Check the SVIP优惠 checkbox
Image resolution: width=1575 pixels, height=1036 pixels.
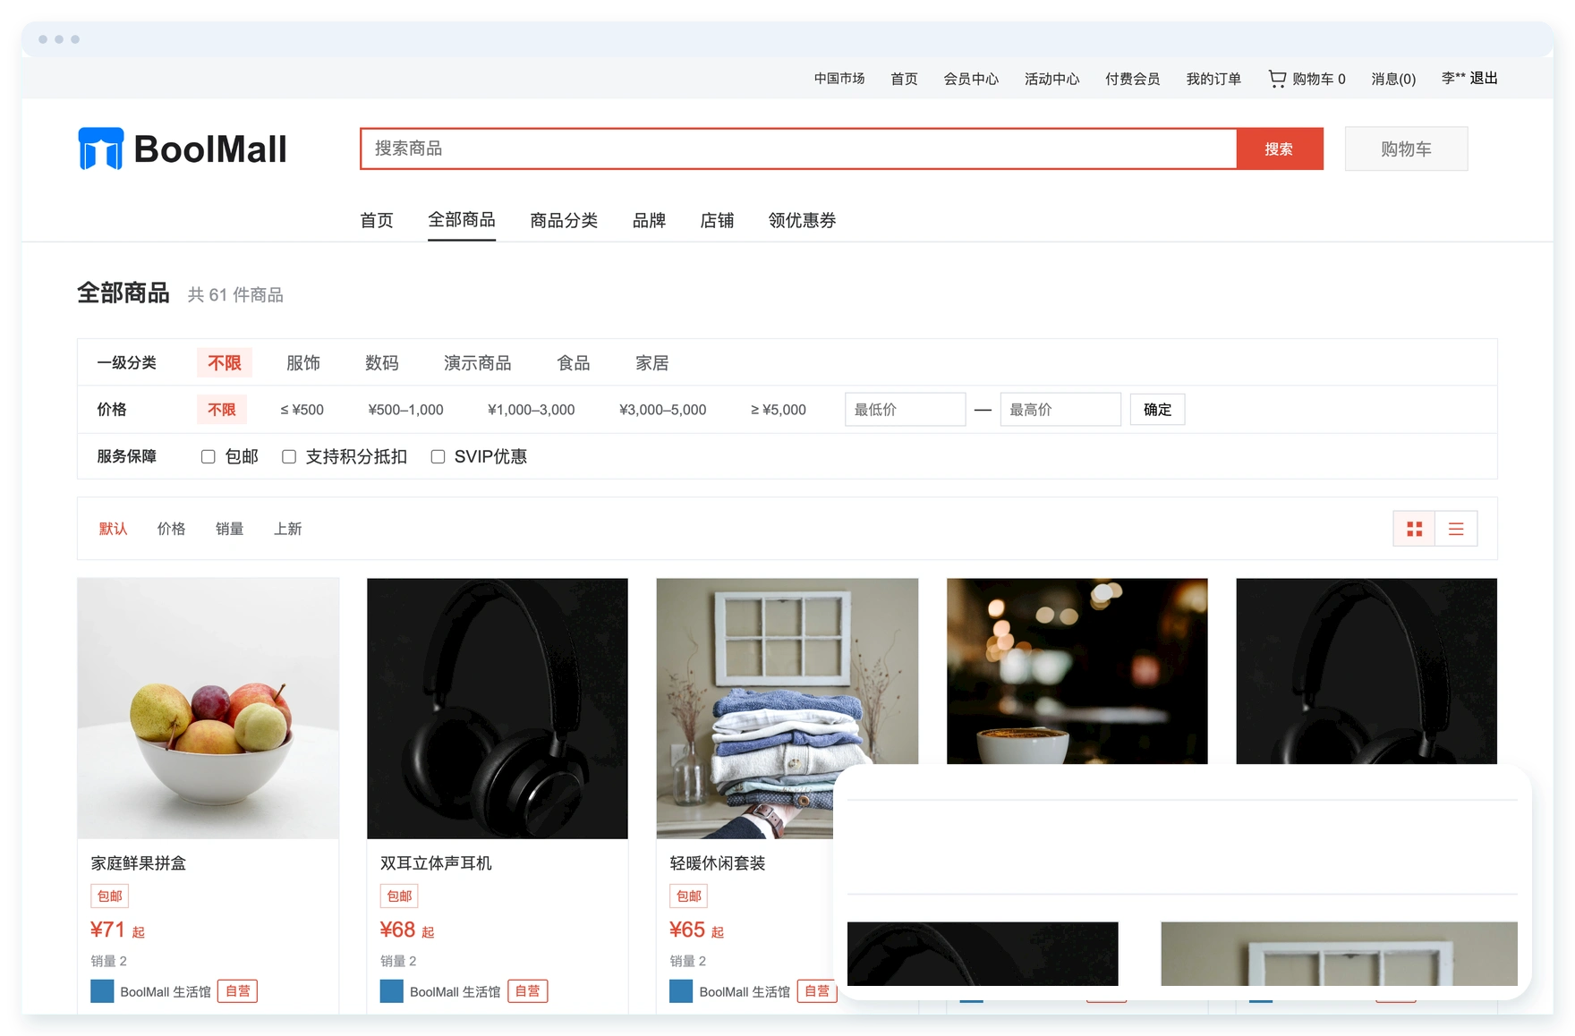pos(438,456)
